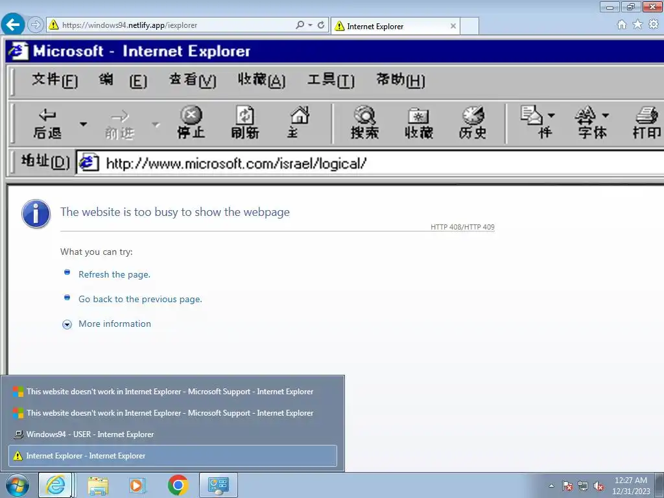The image size is (664, 498).
Task: Switch to Windows94 - USER window entry
Action: [x=172, y=434]
